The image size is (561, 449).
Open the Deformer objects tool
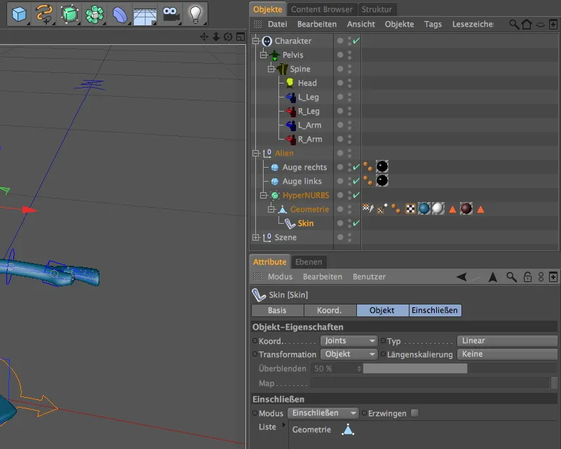[x=120, y=14]
